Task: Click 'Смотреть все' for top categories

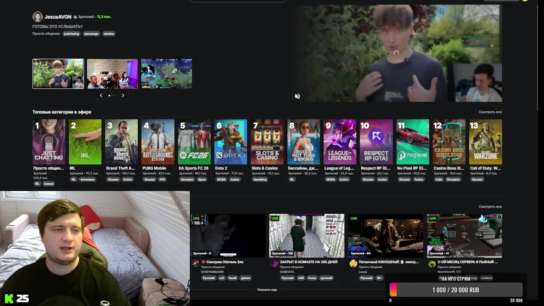Action: (490, 112)
